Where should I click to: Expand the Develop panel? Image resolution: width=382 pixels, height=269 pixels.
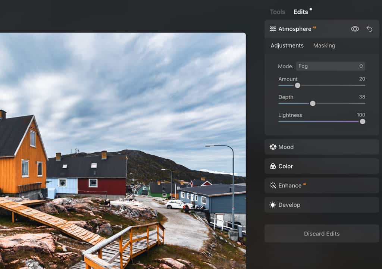tap(321, 205)
